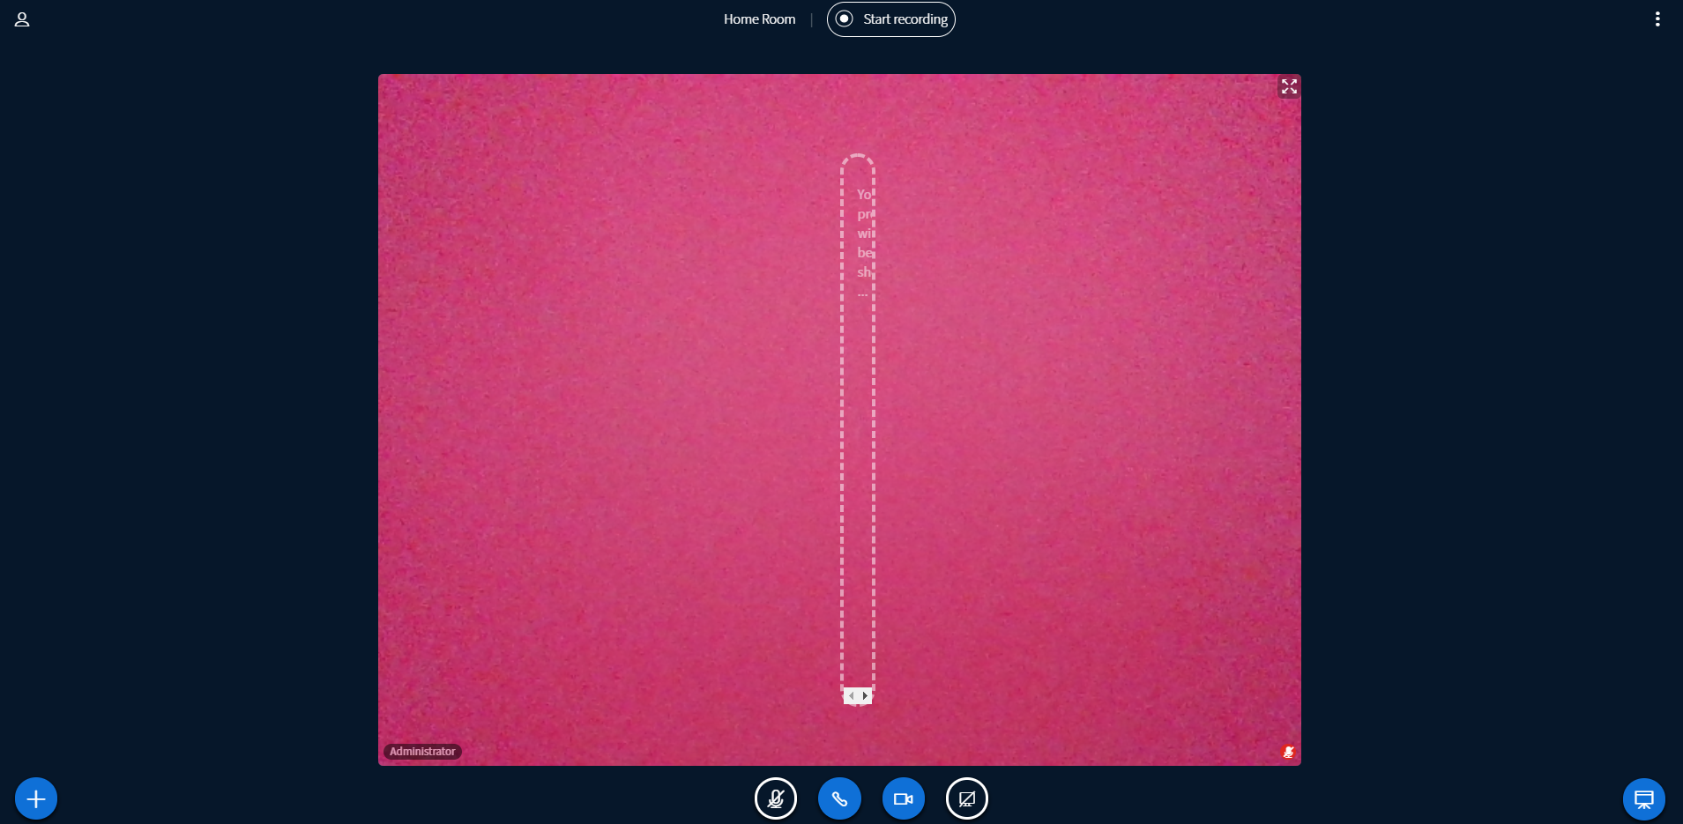The height and width of the screenshot is (824, 1683).
Task: Start recording the session
Action: pos(890,19)
